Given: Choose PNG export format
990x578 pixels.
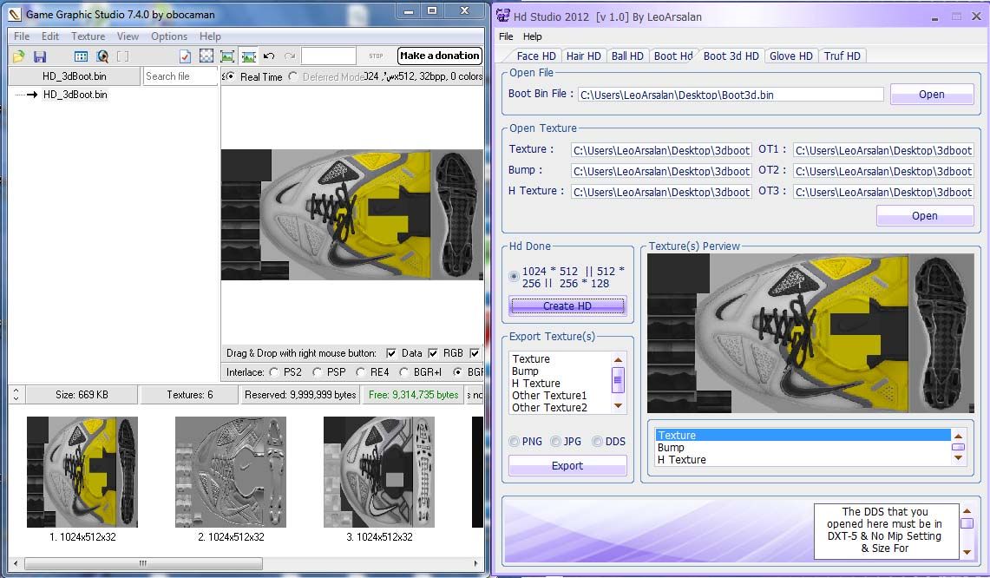Looking at the screenshot, I should (515, 442).
